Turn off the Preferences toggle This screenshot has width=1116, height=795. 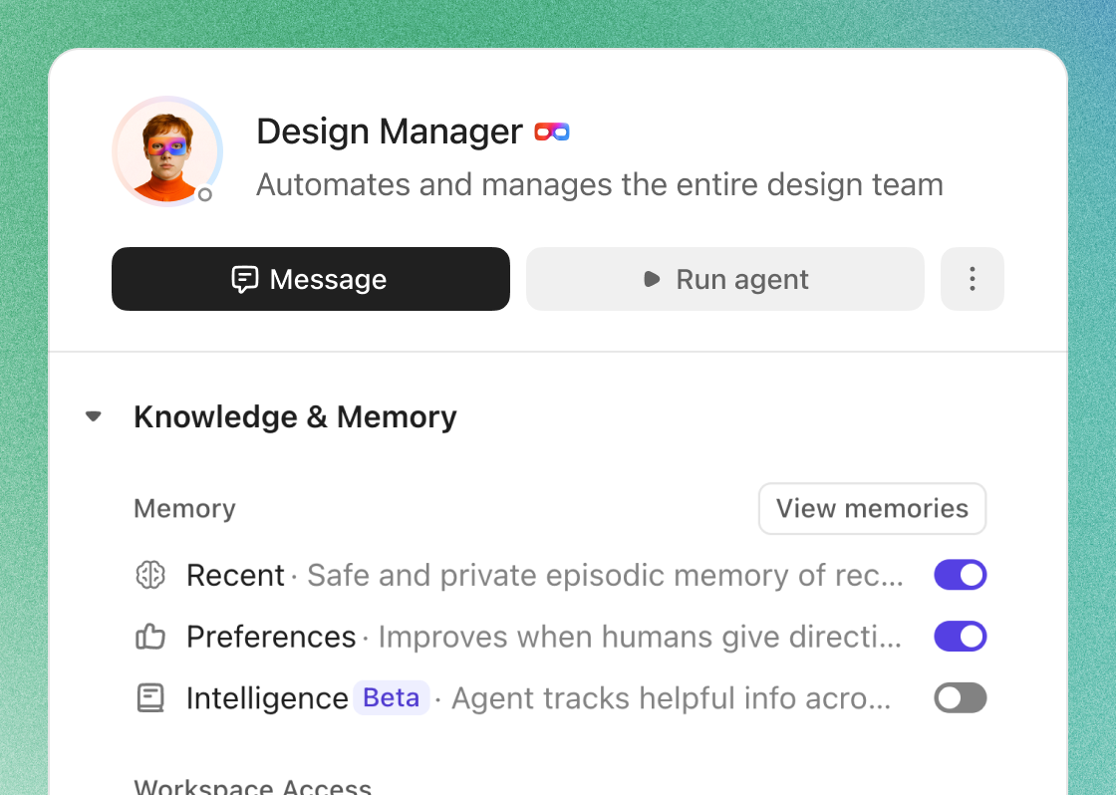[x=960, y=637]
